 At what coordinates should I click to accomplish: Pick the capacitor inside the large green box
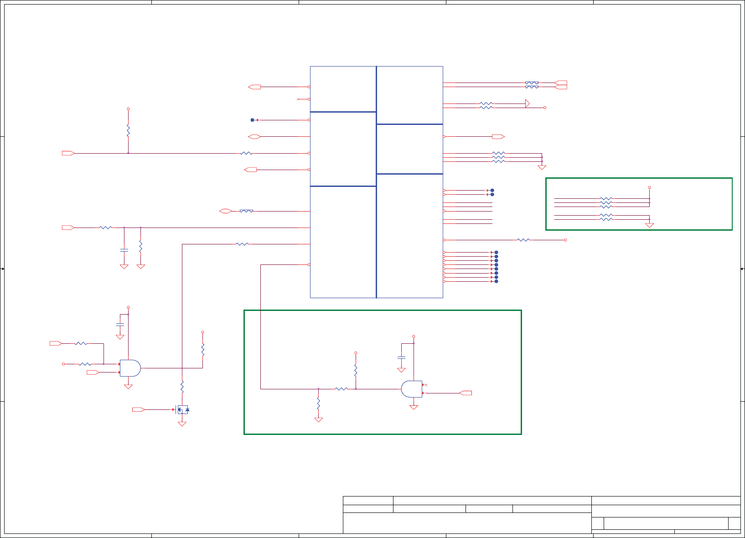coord(401,357)
